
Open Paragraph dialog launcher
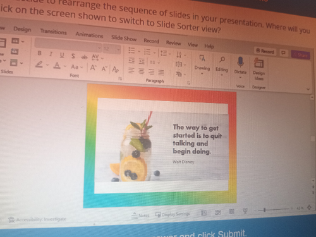tap(188, 83)
